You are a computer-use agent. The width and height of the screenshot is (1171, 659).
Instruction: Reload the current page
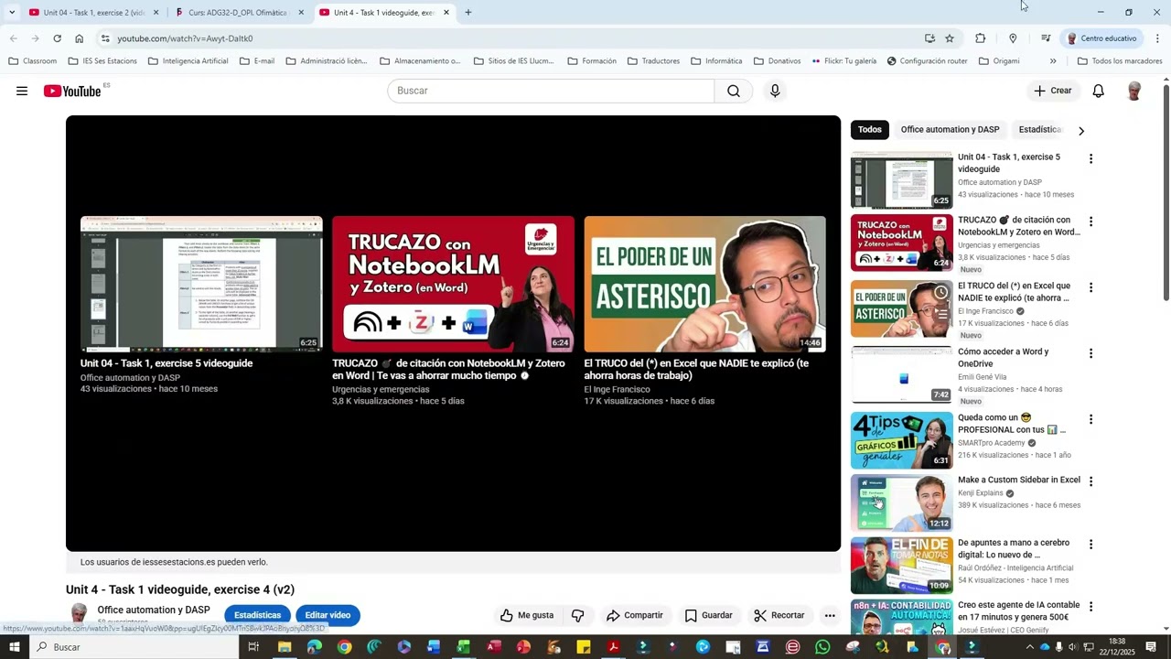click(57, 38)
